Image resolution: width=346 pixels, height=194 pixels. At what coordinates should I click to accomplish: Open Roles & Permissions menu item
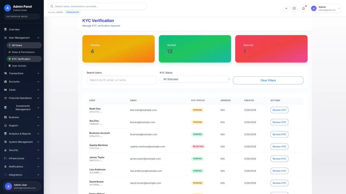tap(24, 52)
